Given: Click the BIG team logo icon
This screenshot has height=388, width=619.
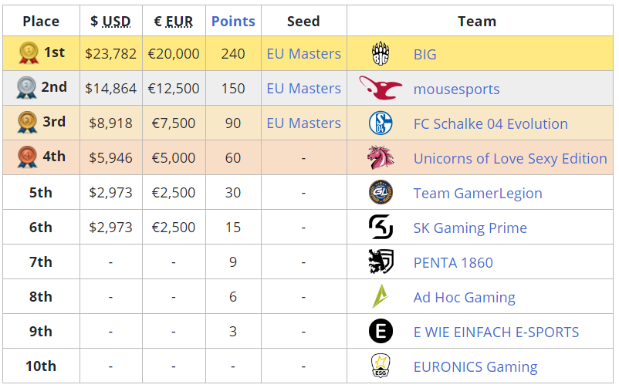Looking at the screenshot, I should (x=381, y=54).
